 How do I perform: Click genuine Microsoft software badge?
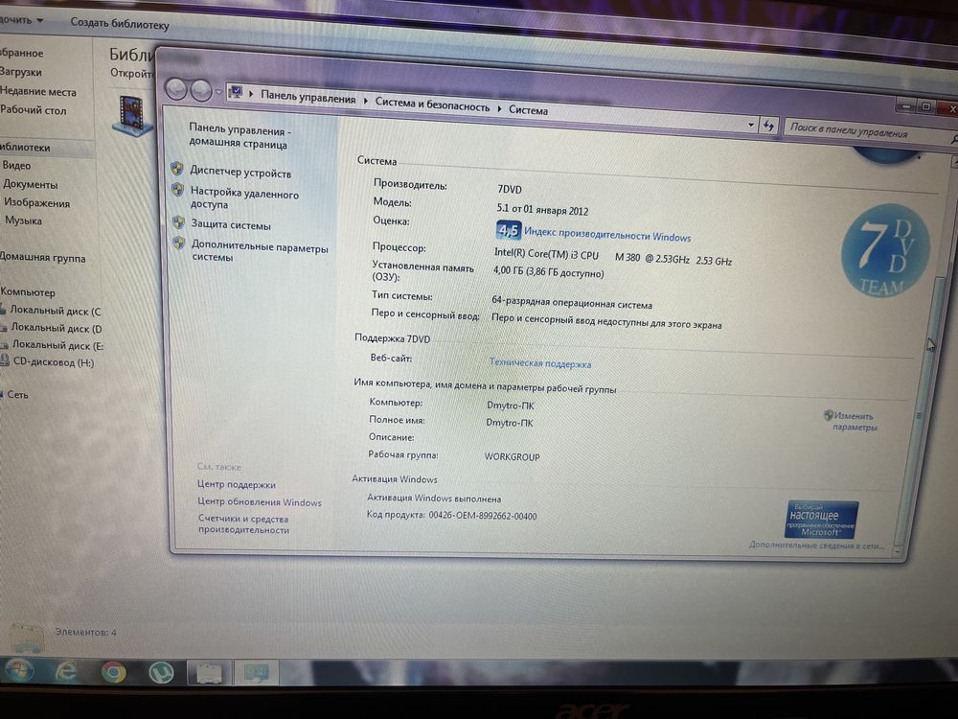822,520
